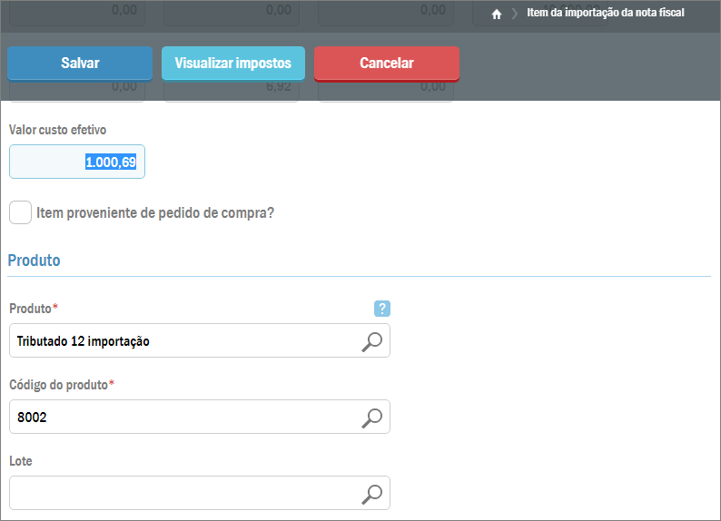Screen dimensions: 721x521
Task: Click the Produto field containing 'Tributado 12 importação'
Action: click(x=182, y=341)
